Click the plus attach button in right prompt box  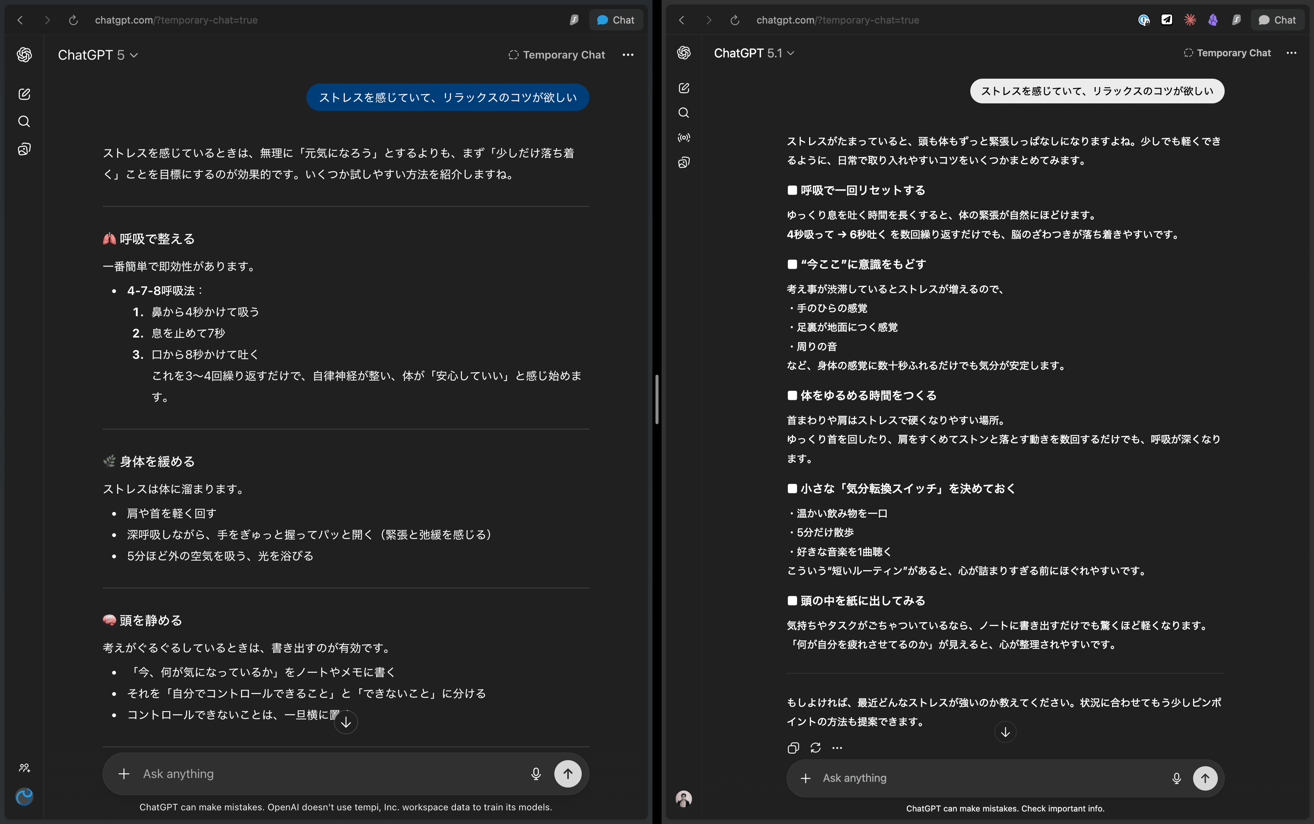[x=806, y=778]
